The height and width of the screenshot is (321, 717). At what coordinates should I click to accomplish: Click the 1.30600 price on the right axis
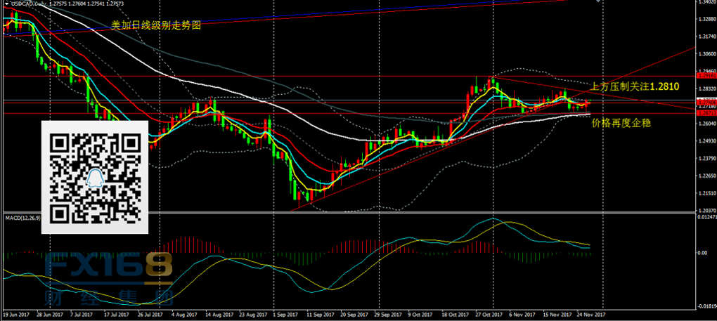[x=705, y=53]
